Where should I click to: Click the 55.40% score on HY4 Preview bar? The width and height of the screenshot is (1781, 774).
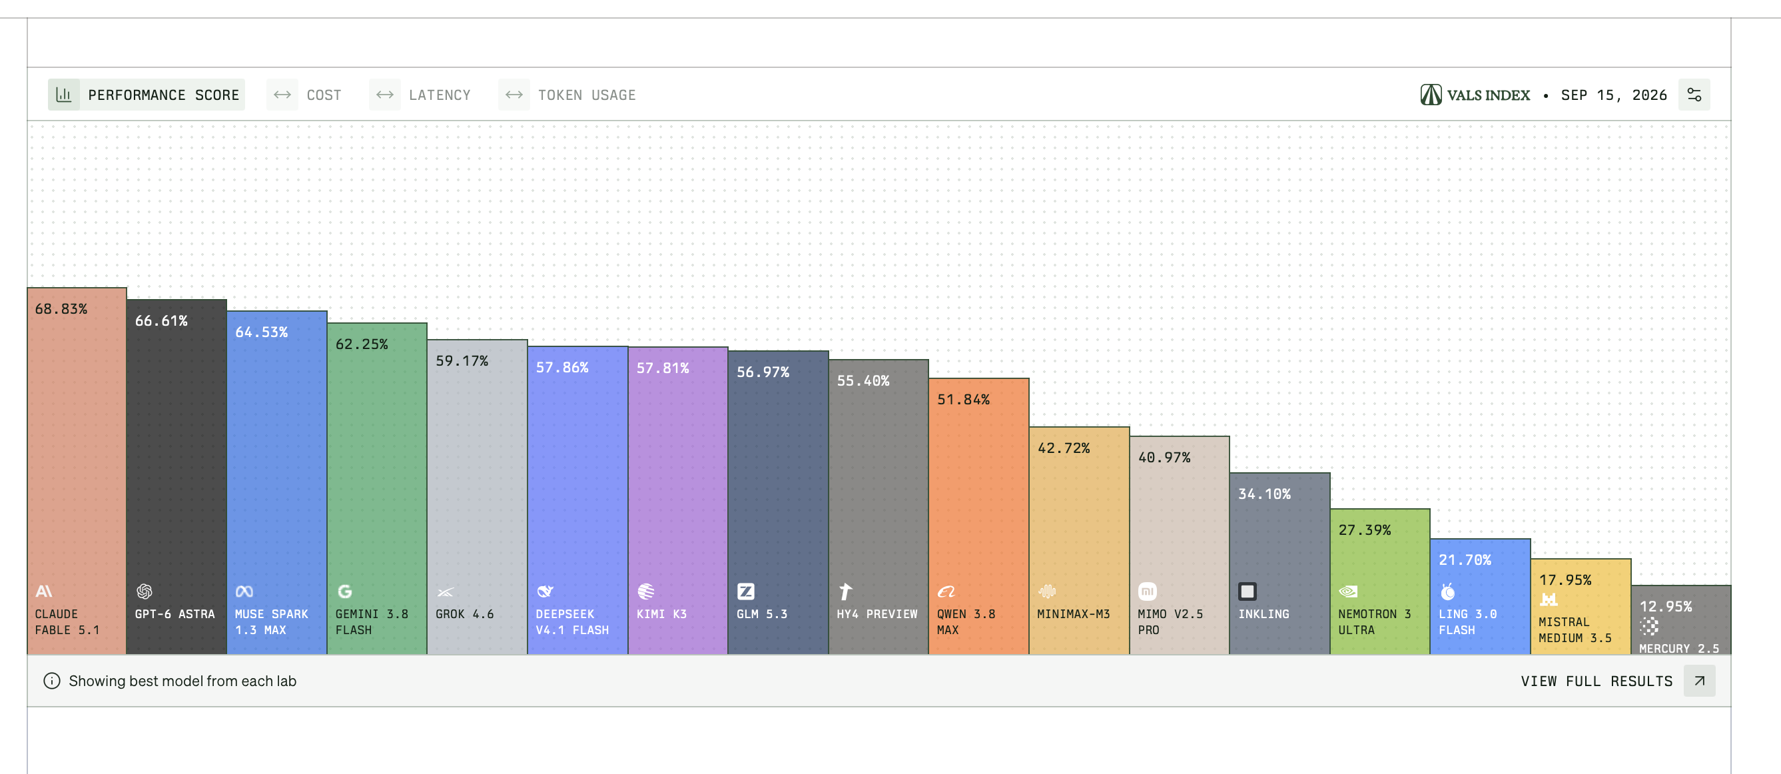863,380
